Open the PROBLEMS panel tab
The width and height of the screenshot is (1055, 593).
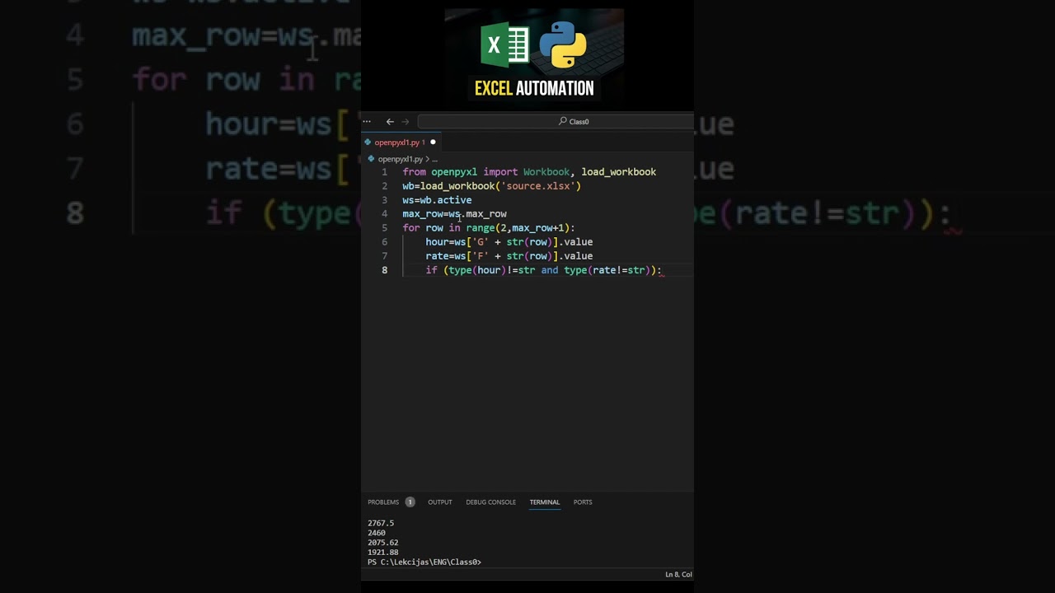point(383,502)
